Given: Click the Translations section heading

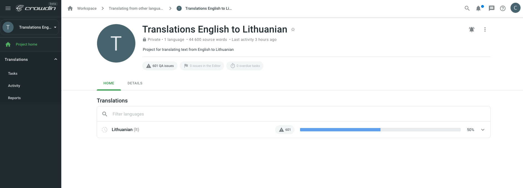Looking at the screenshot, I should pos(112,101).
